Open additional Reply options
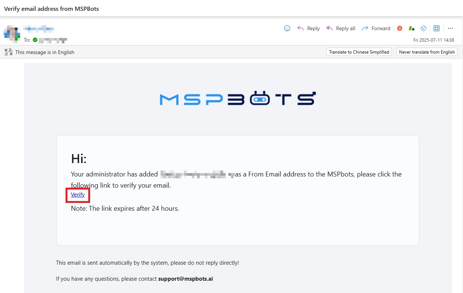The height and width of the screenshot is (293, 463). pyautogui.click(x=308, y=28)
